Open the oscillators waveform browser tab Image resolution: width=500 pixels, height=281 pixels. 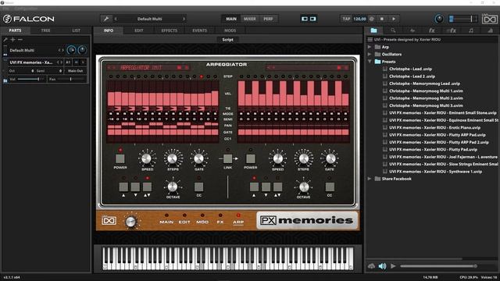click(412, 30)
